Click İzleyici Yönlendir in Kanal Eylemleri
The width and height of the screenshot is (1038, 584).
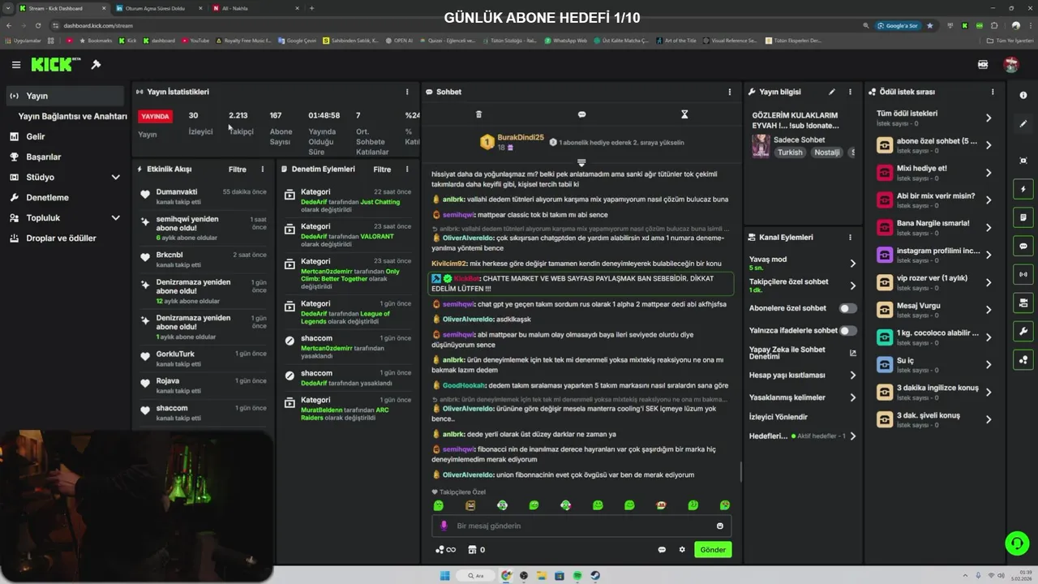[778, 417]
